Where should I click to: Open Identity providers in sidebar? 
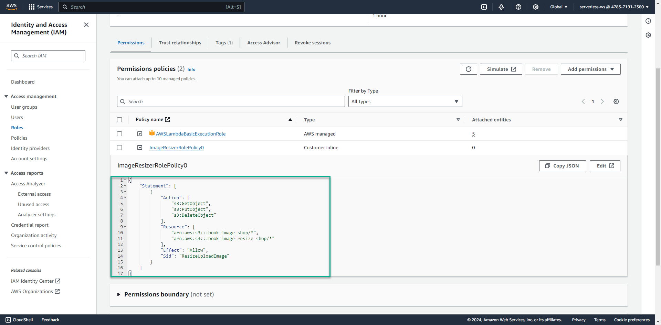30,148
